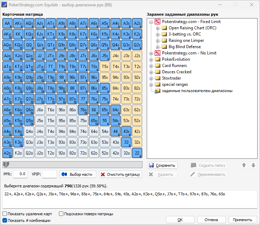Click the Применить button

coord(243,220)
